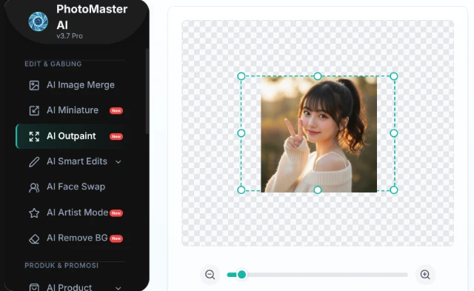
Task: Click the New badge beside AI Artist Mode
Action: point(116,213)
